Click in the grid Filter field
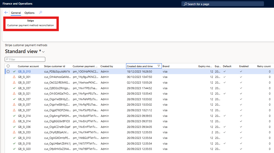The height and width of the screenshot is (153, 274). coord(25,59)
